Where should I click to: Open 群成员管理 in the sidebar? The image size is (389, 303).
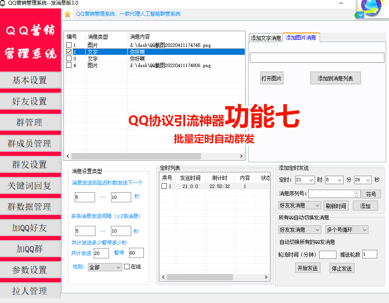30,143
